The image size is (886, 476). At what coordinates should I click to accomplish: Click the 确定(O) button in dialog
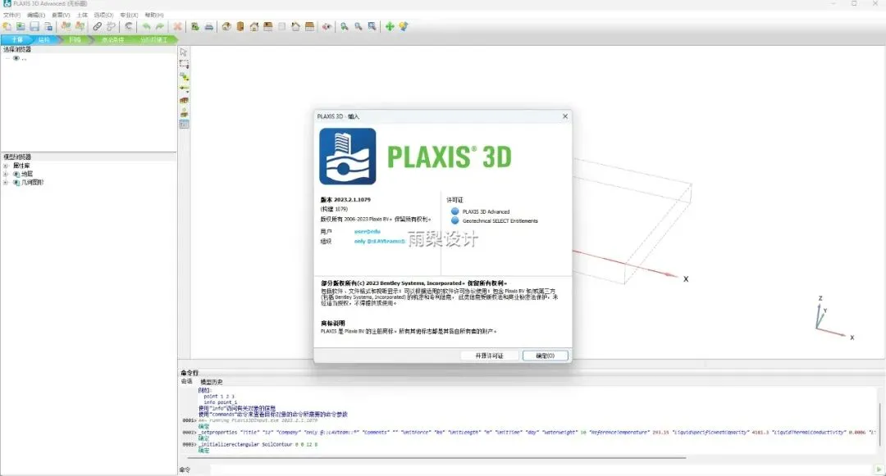pos(546,356)
